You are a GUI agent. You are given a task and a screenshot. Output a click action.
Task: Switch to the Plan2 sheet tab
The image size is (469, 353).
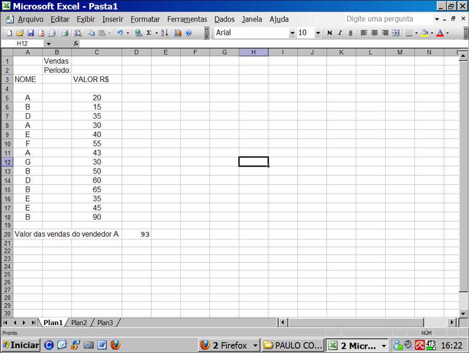(78, 322)
